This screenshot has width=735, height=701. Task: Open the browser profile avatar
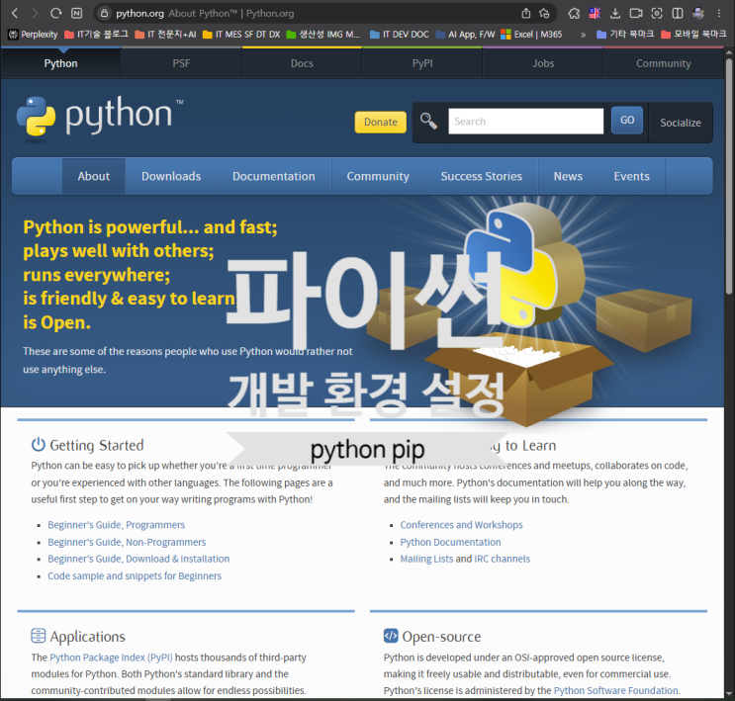698,13
